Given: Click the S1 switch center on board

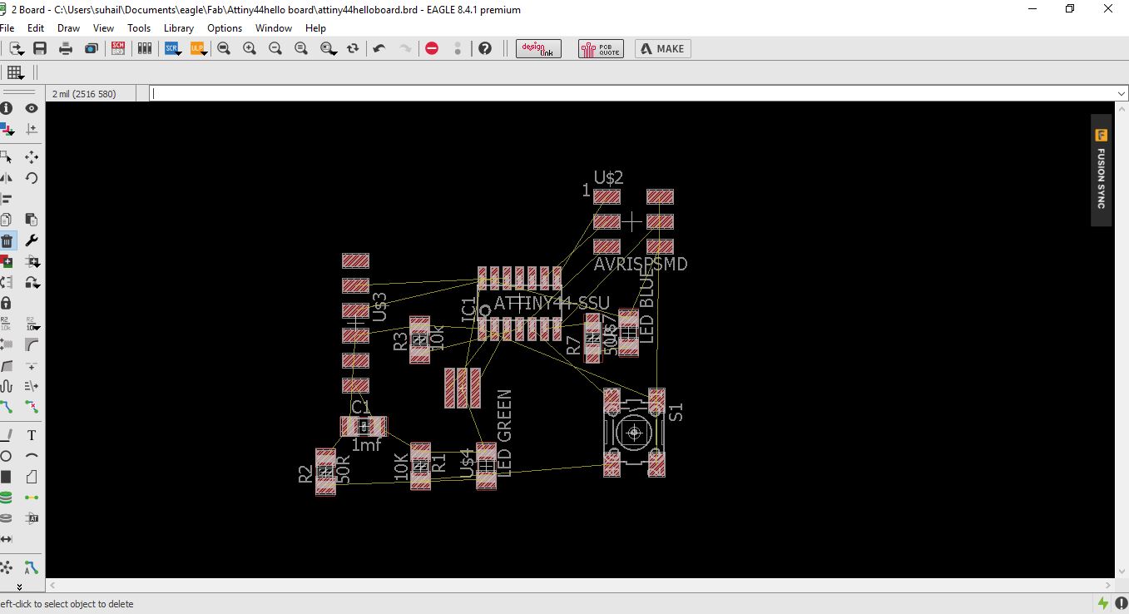Looking at the screenshot, I should [x=635, y=433].
